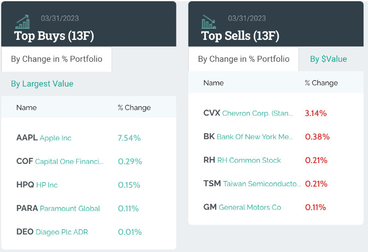Select Top Sells By Change in % Portfolio tab
This screenshot has width=368, height=252.
pos(243,59)
